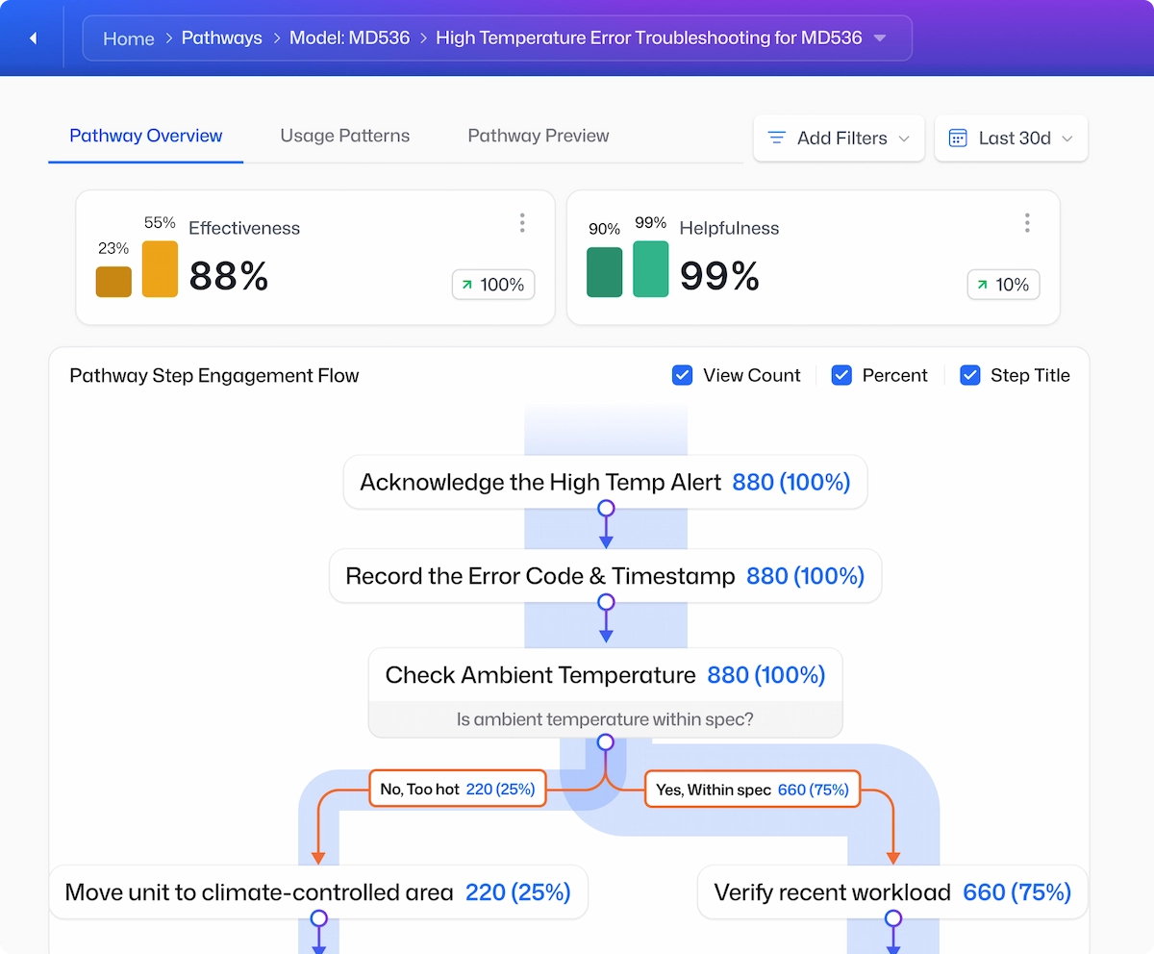This screenshot has width=1154, height=954.
Task: Click the green 99% Helpfulness bar
Action: pyautogui.click(x=650, y=268)
